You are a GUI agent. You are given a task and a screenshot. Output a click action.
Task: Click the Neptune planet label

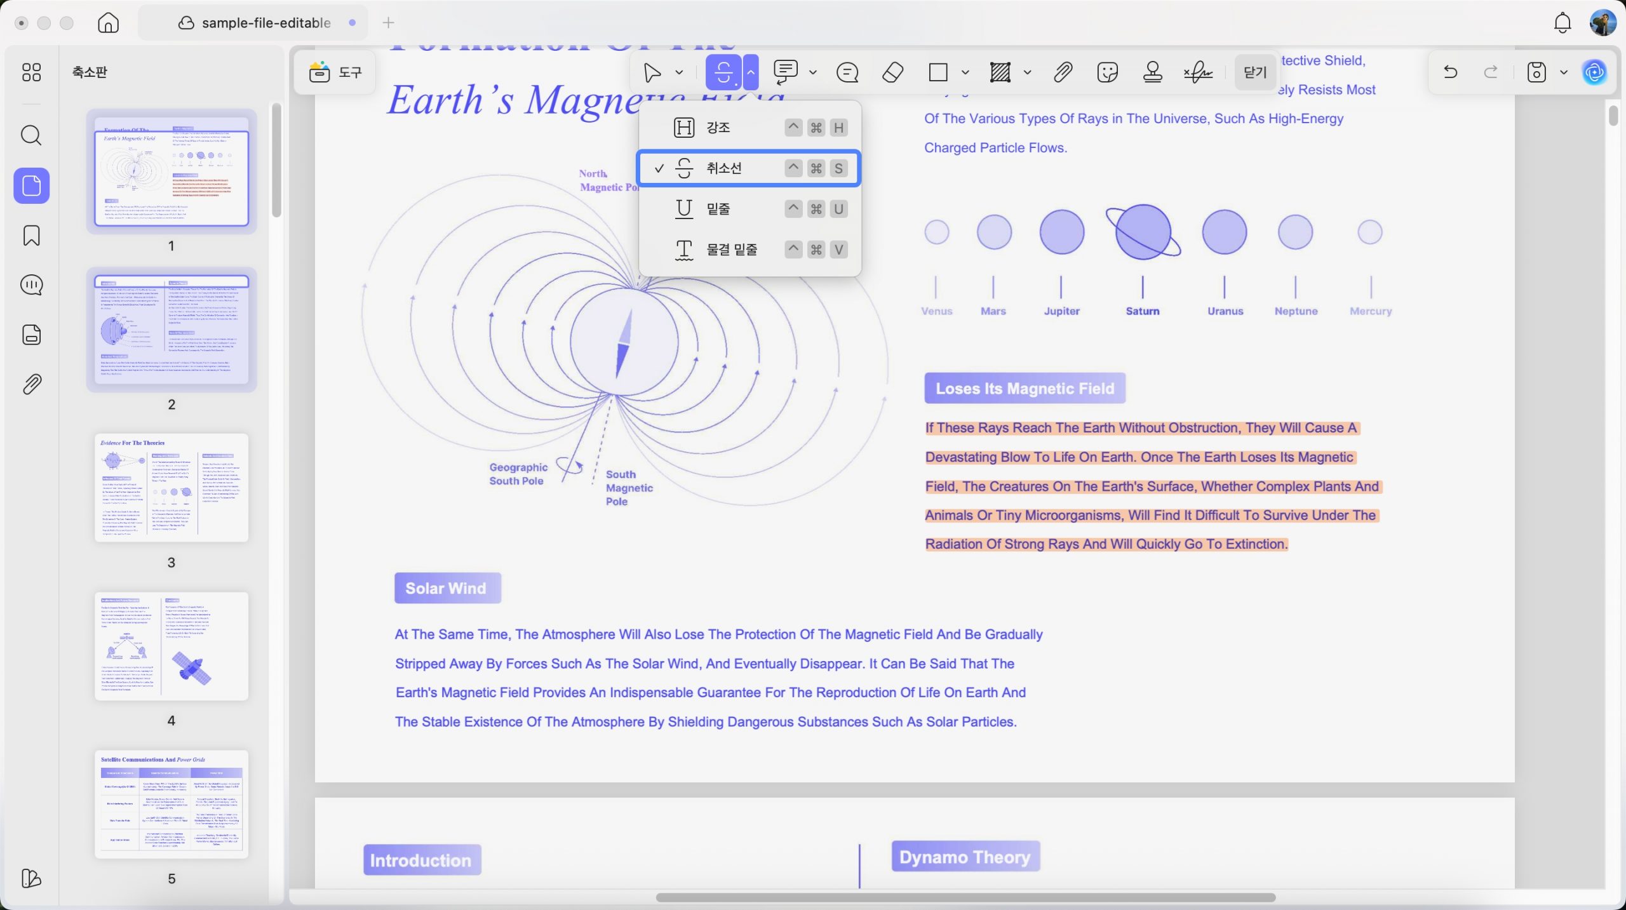pos(1296,311)
